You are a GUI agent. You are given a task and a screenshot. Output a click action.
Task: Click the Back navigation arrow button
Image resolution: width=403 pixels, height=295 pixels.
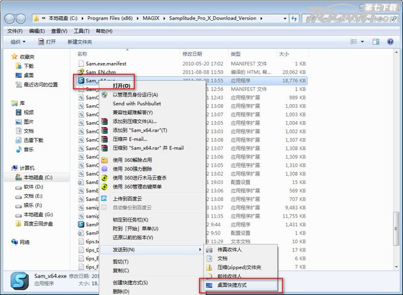(9, 18)
